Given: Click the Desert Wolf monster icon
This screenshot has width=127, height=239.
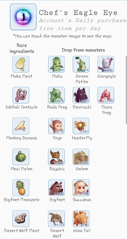Looking at the screenshot, I should [x=56, y=219].
